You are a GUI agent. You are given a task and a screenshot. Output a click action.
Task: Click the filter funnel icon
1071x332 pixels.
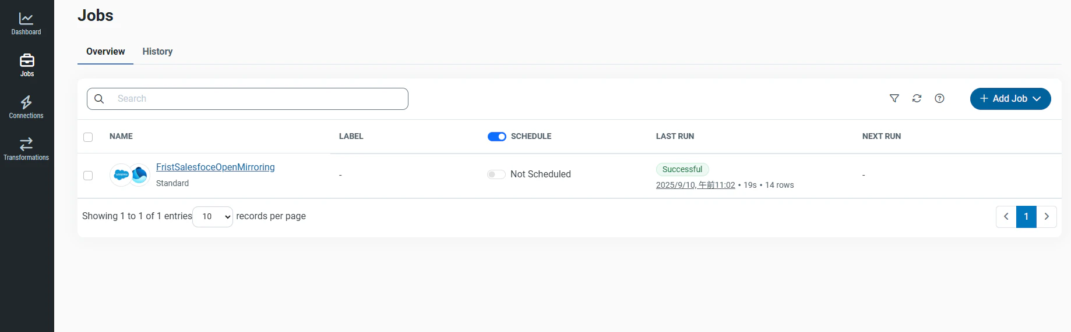coord(894,98)
